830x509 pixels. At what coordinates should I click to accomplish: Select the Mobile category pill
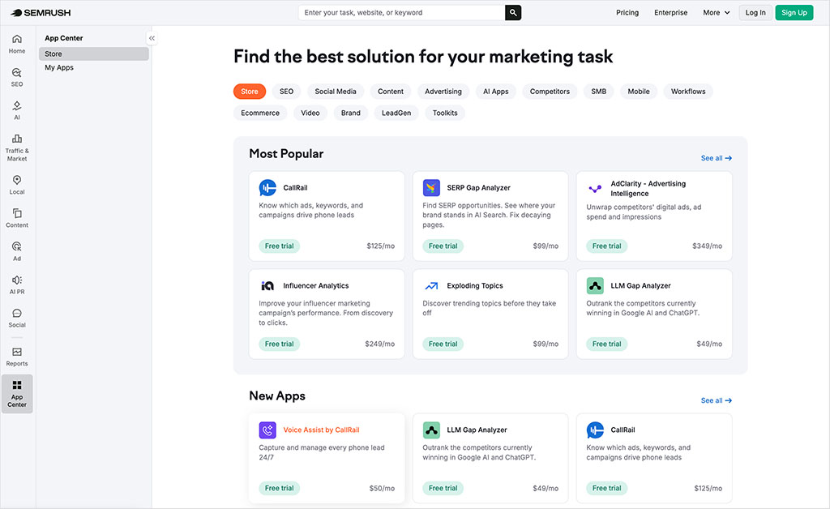click(x=639, y=92)
